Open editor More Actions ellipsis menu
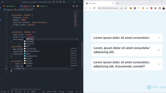The width and height of the screenshot is (166, 93). click(x=80, y=6)
